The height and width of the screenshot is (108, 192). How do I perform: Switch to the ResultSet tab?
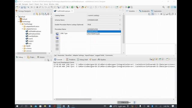[x=68, y=55]
